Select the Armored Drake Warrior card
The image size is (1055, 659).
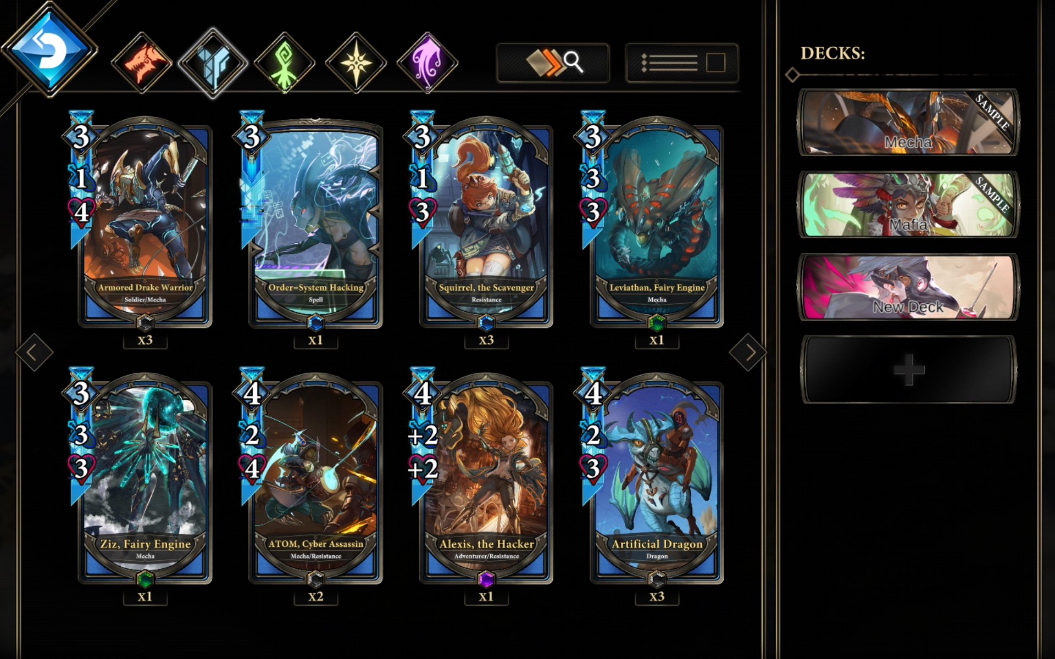point(140,221)
